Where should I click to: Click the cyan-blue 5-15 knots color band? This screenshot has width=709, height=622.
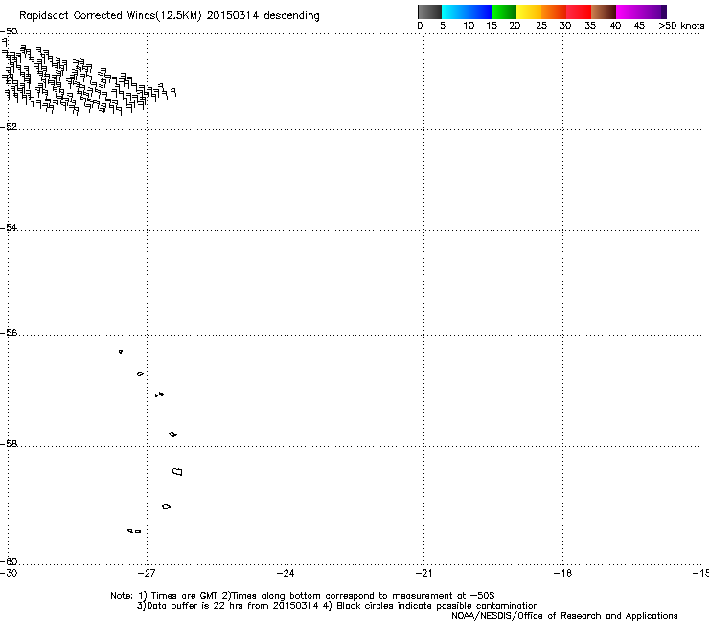pyautogui.click(x=467, y=11)
